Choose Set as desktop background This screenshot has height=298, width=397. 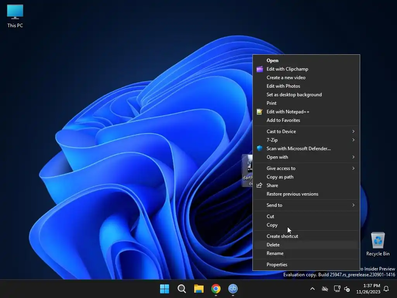(306, 95)
